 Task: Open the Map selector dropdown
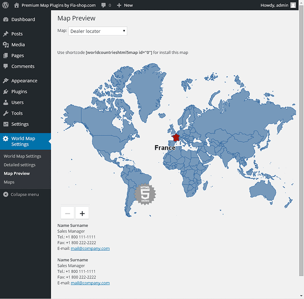click(x=98, y=31)
